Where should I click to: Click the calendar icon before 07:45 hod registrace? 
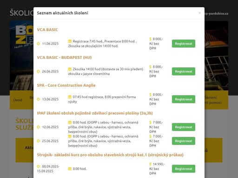click(x=70, y=97)
